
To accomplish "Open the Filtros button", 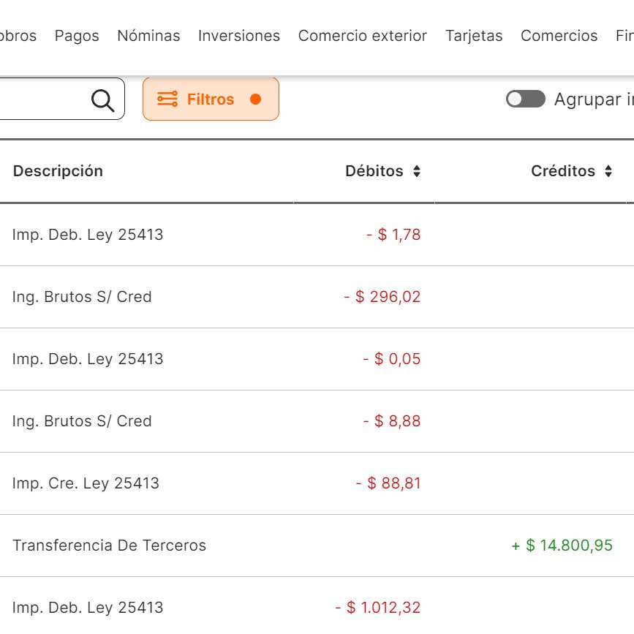I will click(211, 99).
